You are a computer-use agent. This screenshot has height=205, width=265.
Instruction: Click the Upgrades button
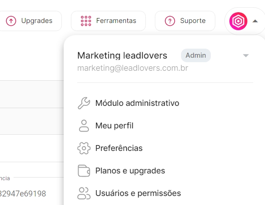(x=30, y=21)
